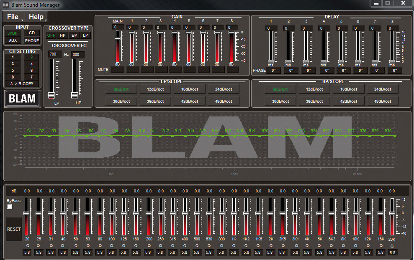Viewport: 414px width, 260px height.
Task: Click the BLAM logo button
Action: click(23, 98)
